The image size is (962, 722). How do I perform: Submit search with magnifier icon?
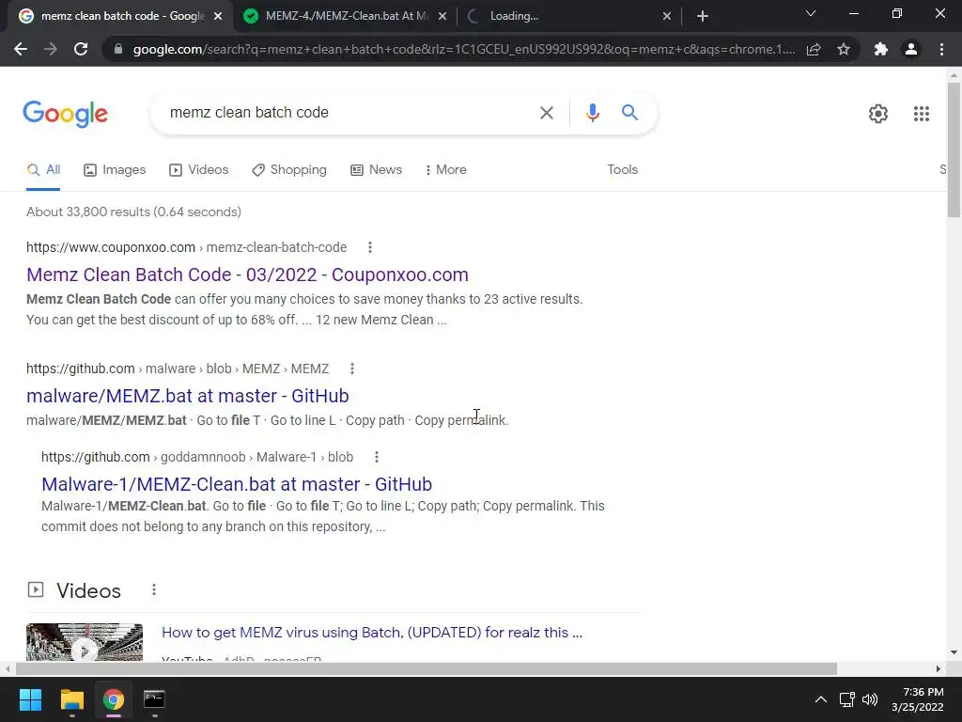click(629, 113)
